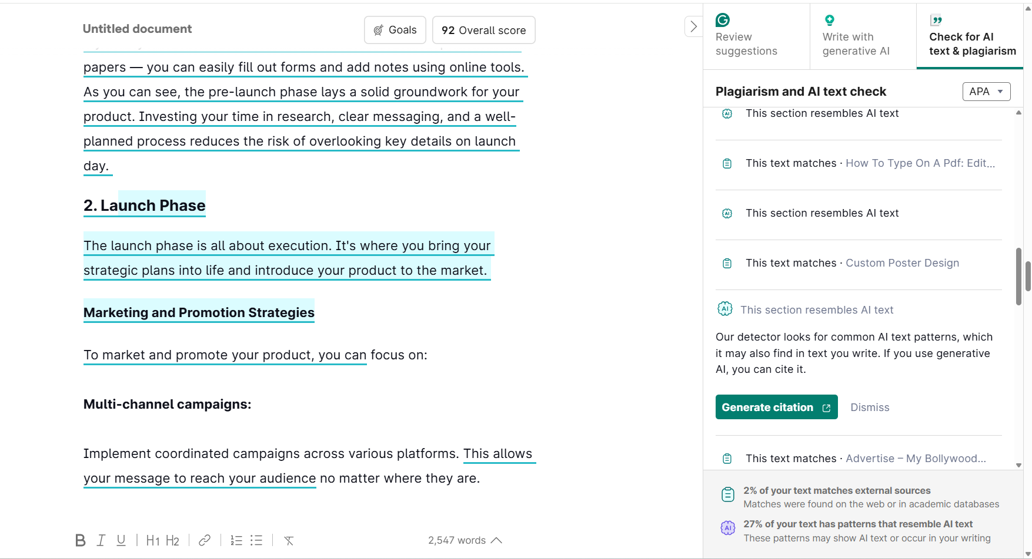1032x559 pixels.
Task: Open the APA citation style dropdown
Action: [x=986, y=92]
